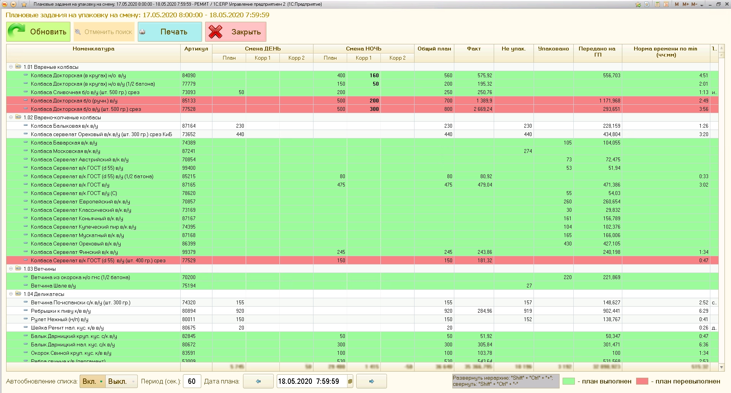Collapse the 1.04 Деликатесы group
Screen dimensions: 731x393
click(x=11, y=294)
